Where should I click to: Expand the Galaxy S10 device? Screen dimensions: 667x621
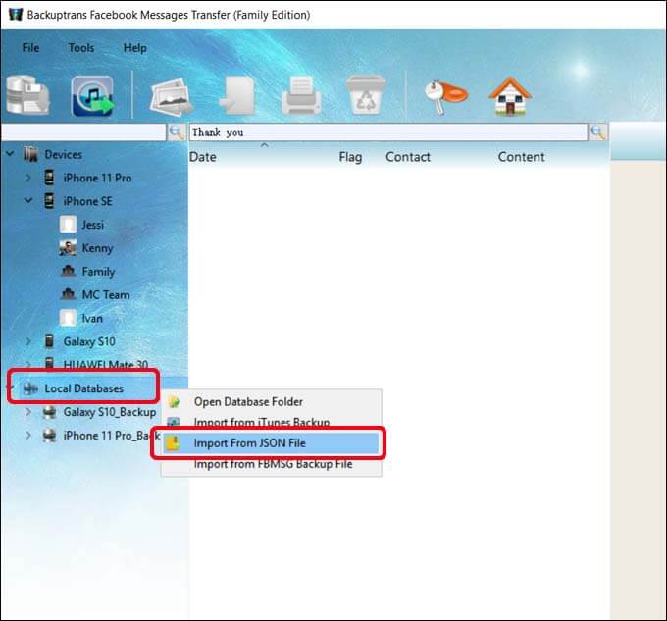click(x=28, y=341)
